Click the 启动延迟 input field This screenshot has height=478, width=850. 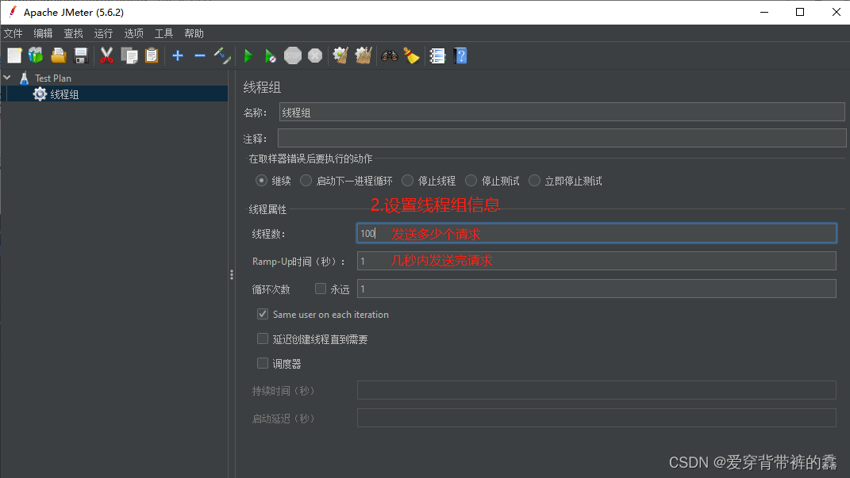pyautogui.click(x=596, y=418)
